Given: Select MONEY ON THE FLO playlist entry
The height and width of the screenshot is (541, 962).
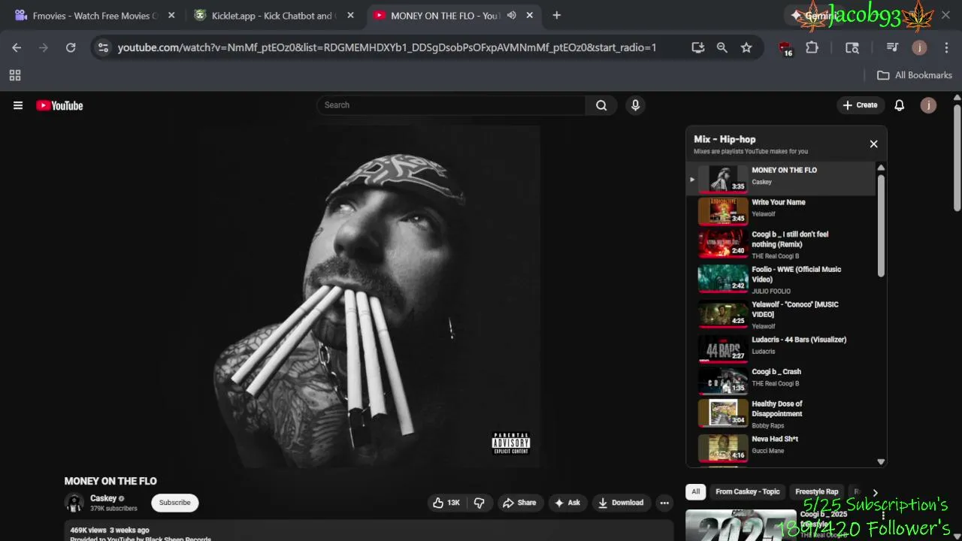Looking at the screenshot, I should click(x=782, y=179).
